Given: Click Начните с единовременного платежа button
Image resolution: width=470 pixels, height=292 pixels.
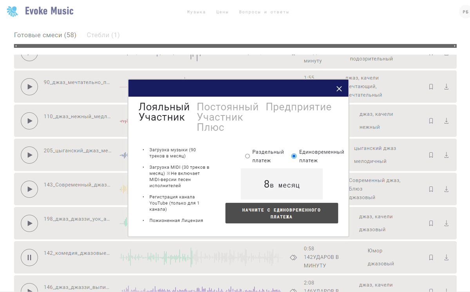Looking at the screenshot, I should (281, 213).
